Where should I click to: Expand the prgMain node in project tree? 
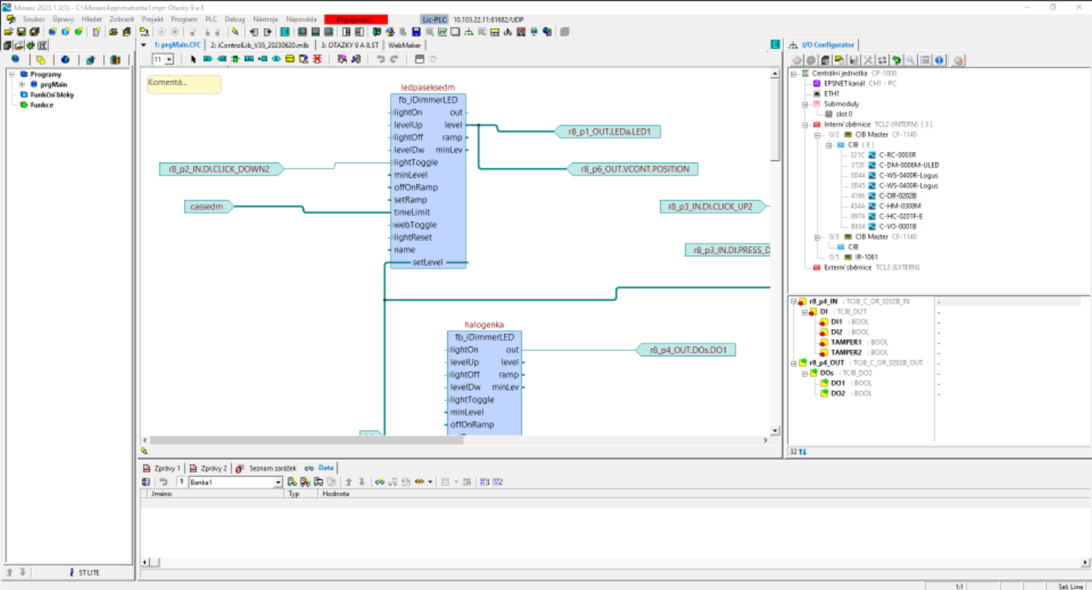click(22, 85)
